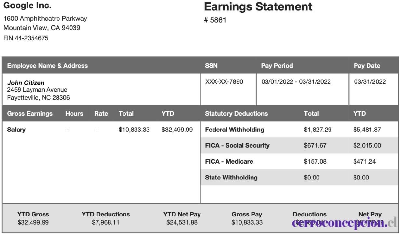The width and height of the screenshot is (401, 235).
Task: Select the Salary row label
Action: [x=16, y=130]
